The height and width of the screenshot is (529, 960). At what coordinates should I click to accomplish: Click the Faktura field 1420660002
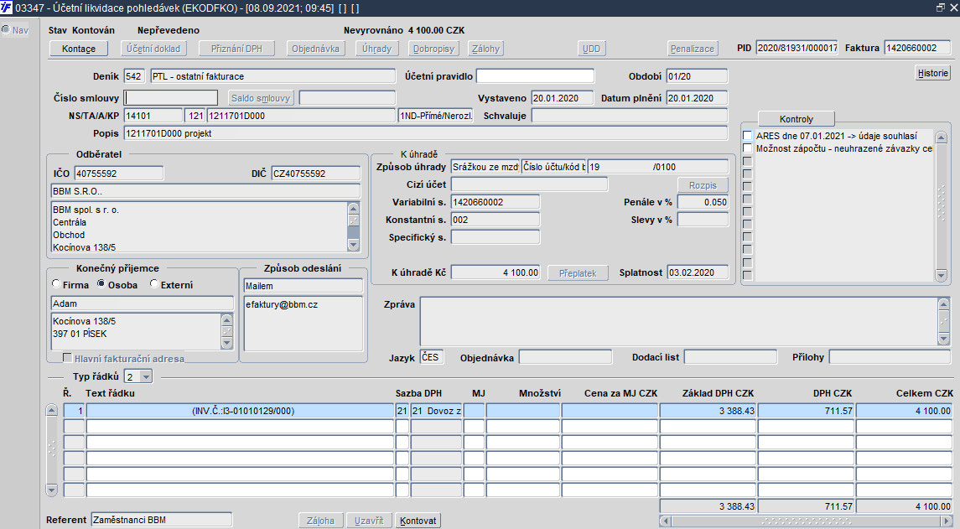coord(916,48)
